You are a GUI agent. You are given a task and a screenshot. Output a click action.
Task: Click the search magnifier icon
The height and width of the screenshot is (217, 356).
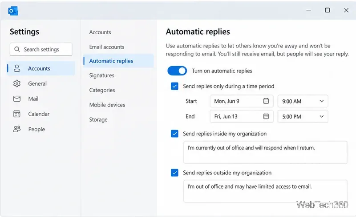tap(17, 49)
